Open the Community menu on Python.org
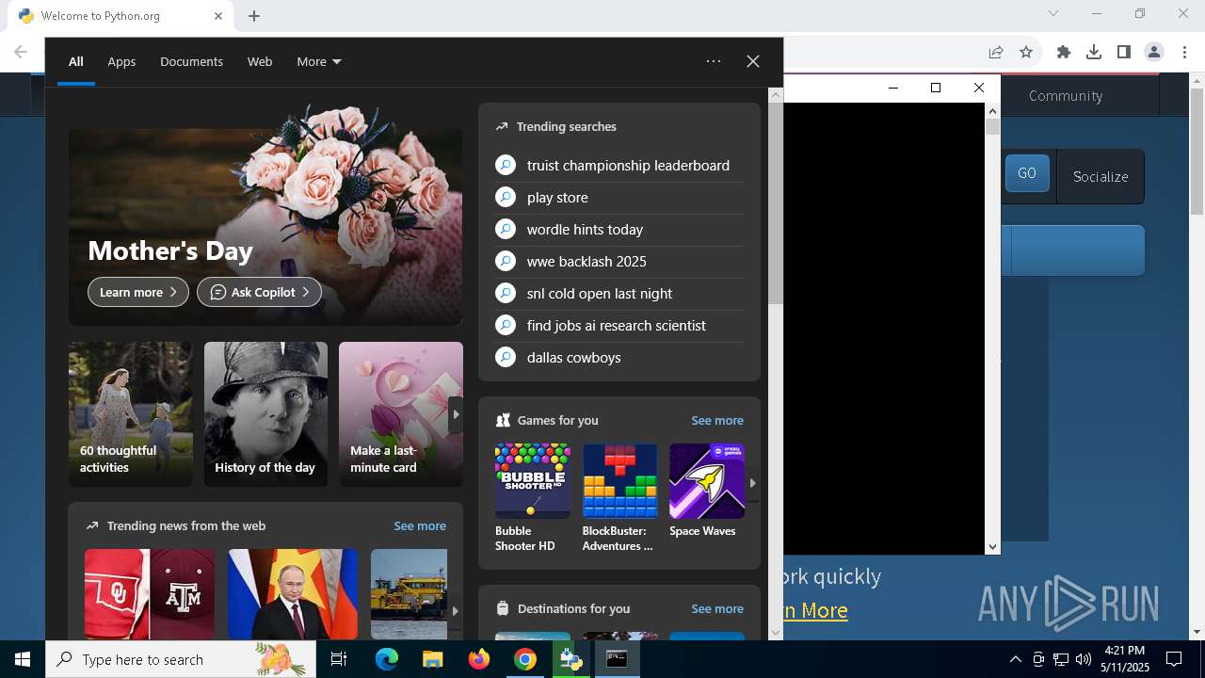 click(1066, 96)
